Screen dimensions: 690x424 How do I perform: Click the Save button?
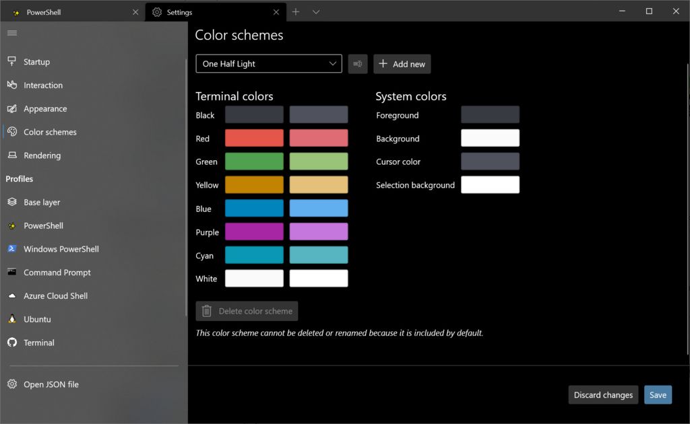658,394
